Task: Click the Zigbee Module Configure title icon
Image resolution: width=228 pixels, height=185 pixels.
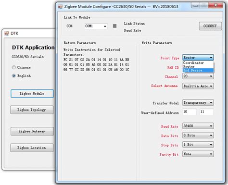Action: click(x=60, y=7)
